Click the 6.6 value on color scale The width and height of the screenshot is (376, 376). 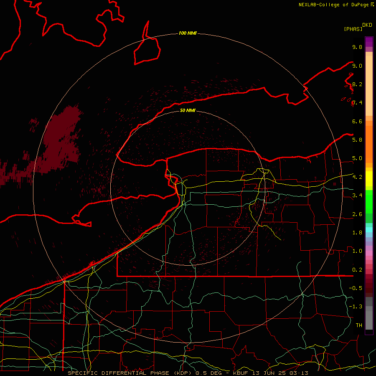357,121
